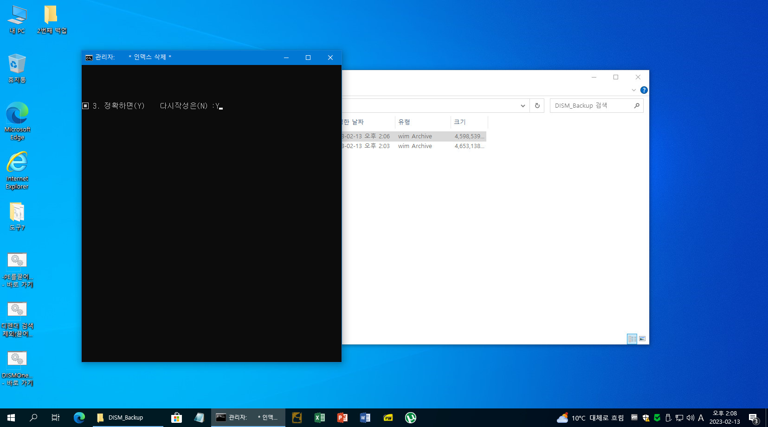The image size is (768, 427).
Task: Open the 내 PC desktop icon
Action: point(17,19)
